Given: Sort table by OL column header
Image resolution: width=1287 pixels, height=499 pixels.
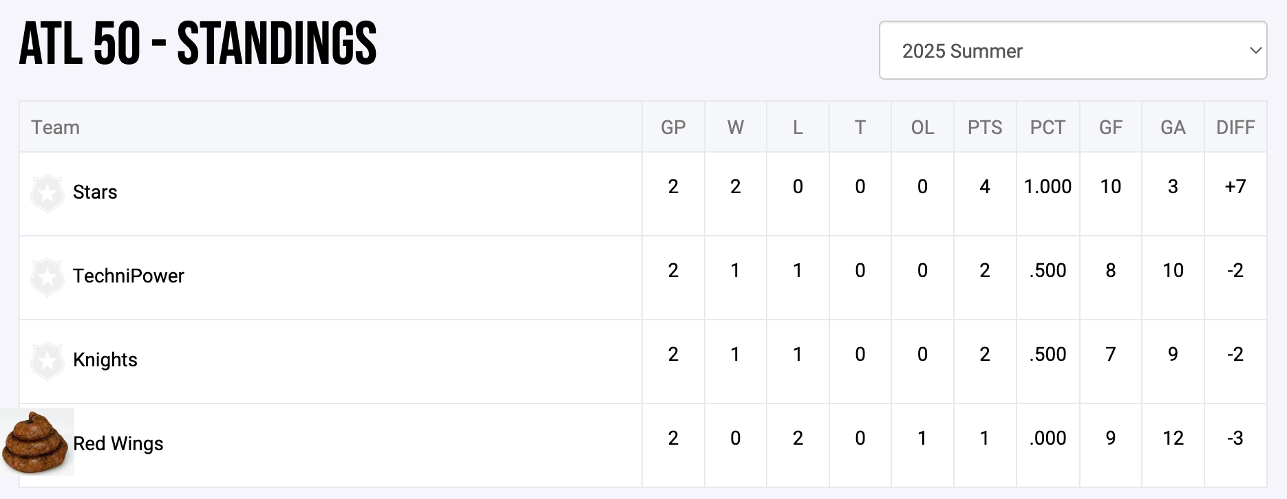Looking at the screenshot, I should (x=922, y=128).
